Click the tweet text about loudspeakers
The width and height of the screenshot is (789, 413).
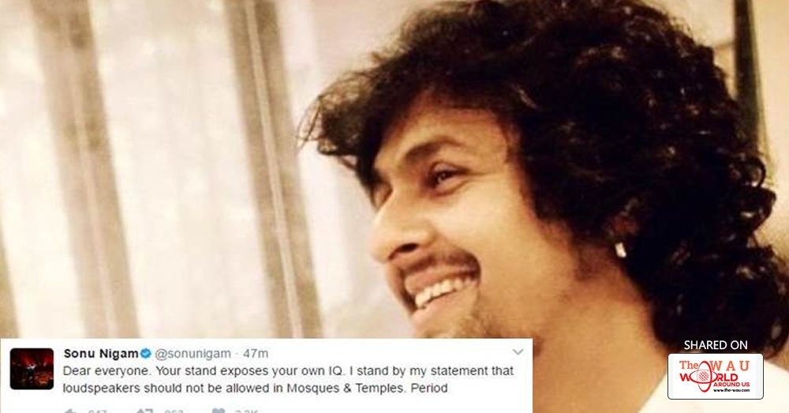[288, 379]
